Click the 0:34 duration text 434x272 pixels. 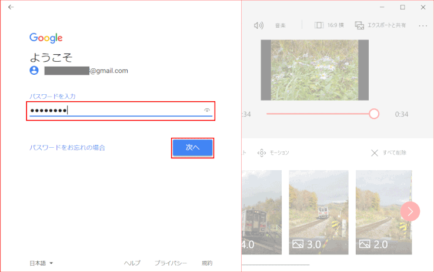pos(401,114)
